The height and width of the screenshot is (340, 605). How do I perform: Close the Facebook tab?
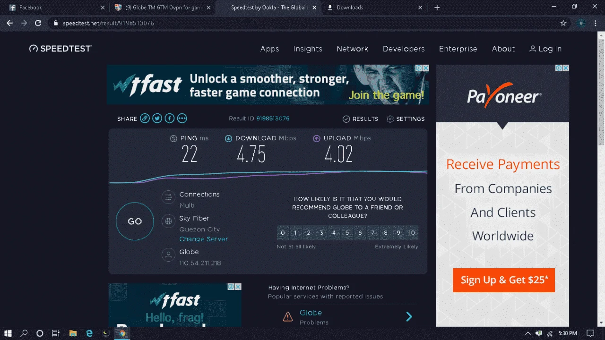[103, 8]
